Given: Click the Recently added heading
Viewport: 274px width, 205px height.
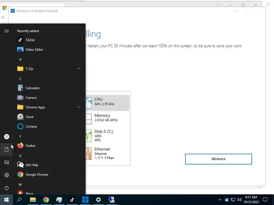Looking at the screenshot, I should click(28, 31).
